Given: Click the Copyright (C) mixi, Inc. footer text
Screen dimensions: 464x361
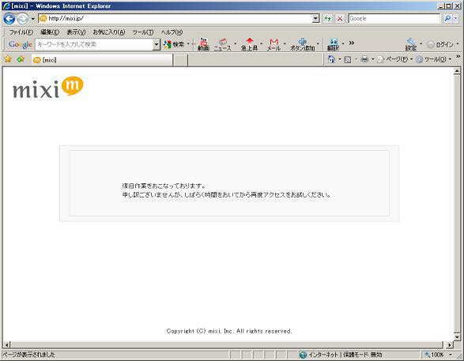Looking at the screenshot, I should (x=229, y=331).
